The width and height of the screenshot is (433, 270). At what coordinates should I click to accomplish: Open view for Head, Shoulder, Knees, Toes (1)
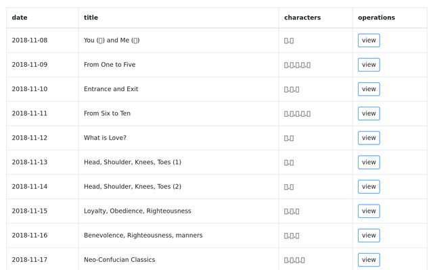click(x=369, y=162)
